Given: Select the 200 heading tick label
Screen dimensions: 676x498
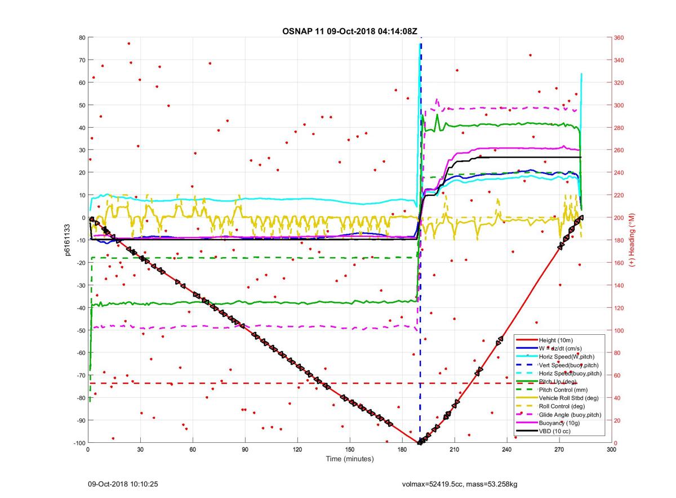Looking at the screenshot, I should pyautogui.click(x=619, y=218).
